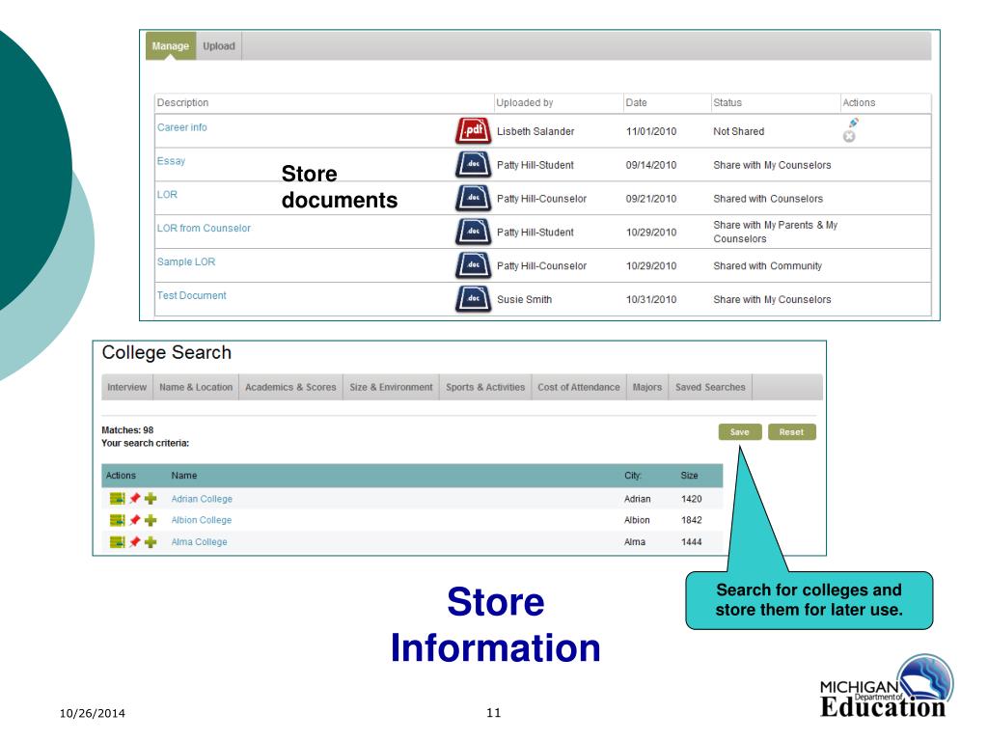Open the Saved Searches tab
988x741 pixels.
pyautogui.click(x=710, y=387)
